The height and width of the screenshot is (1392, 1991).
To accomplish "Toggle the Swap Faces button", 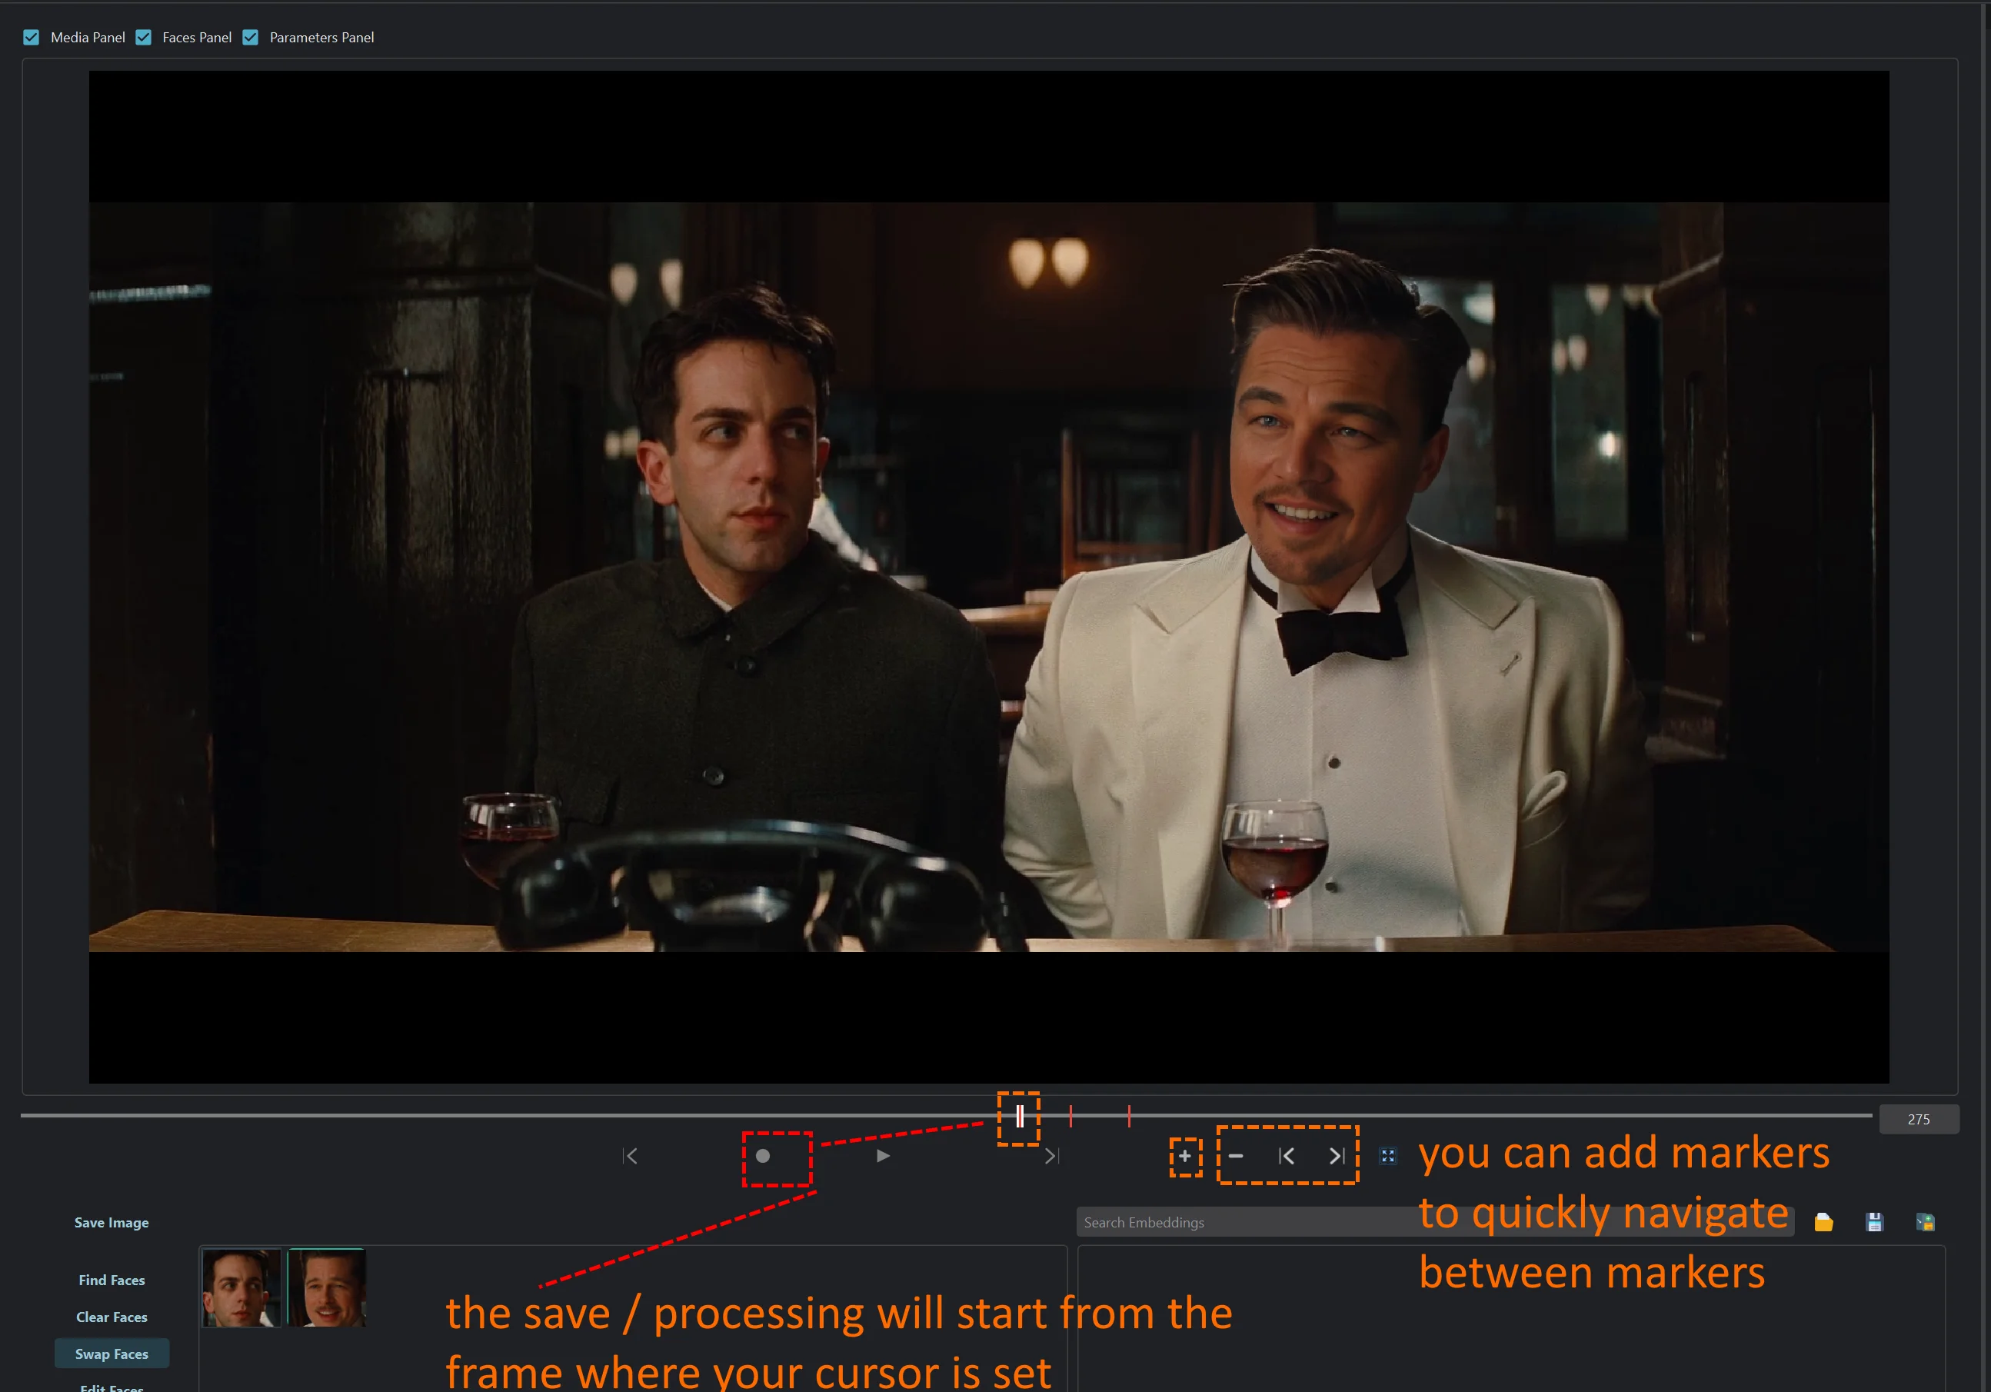I will tap(112, 1354).
